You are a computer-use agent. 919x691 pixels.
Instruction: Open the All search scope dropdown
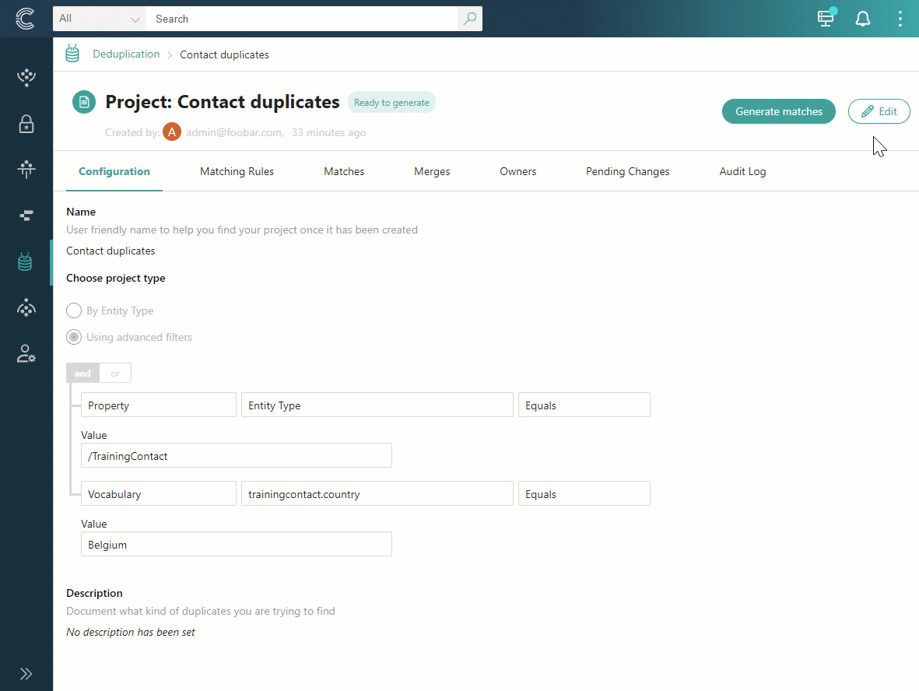pyautogui.click(x=100, y=19)
